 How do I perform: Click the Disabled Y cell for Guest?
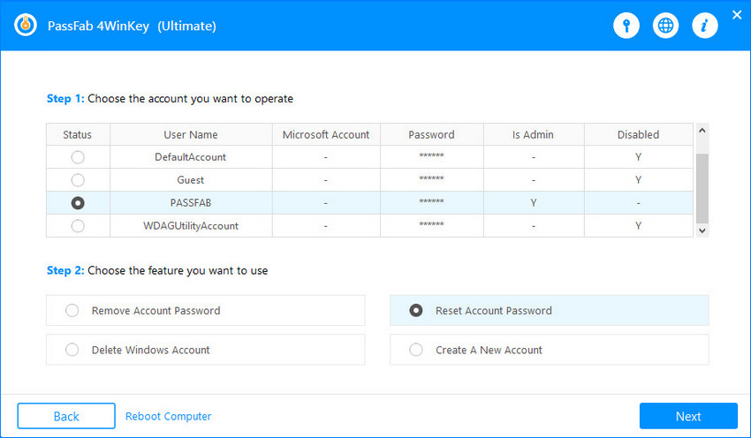point(638,180)
